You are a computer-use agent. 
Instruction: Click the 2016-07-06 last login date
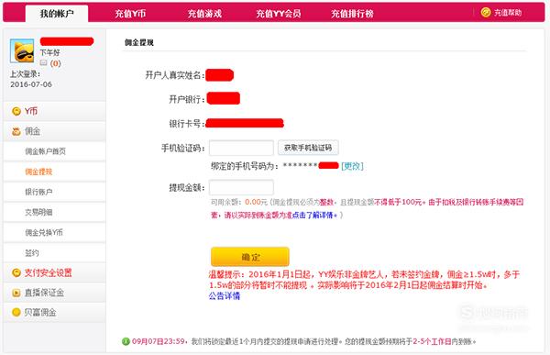pos(31,84)
